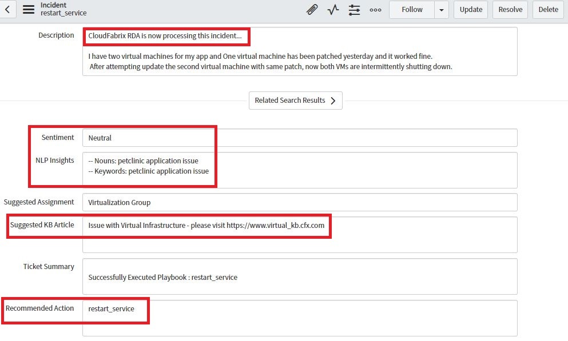Image resolution: width=568 pixels, height=341 pixels.
Task: Click the Resolve button
Action: point(510,9)
